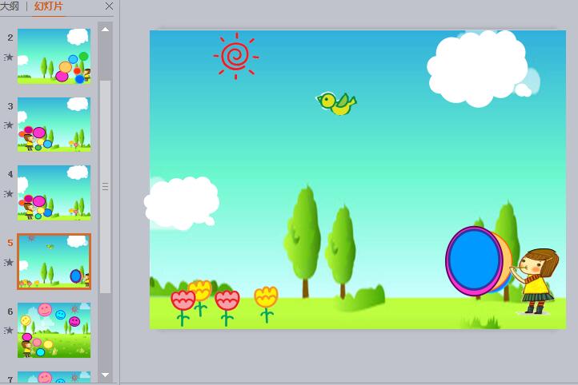578x385 pixels.
Task: Select the large blue bubble on slide
Action: click(475, 260)
